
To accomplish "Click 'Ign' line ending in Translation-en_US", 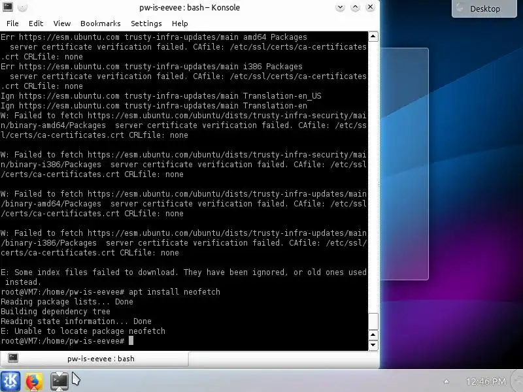I will pyautogui.click(x=161, y=96).
